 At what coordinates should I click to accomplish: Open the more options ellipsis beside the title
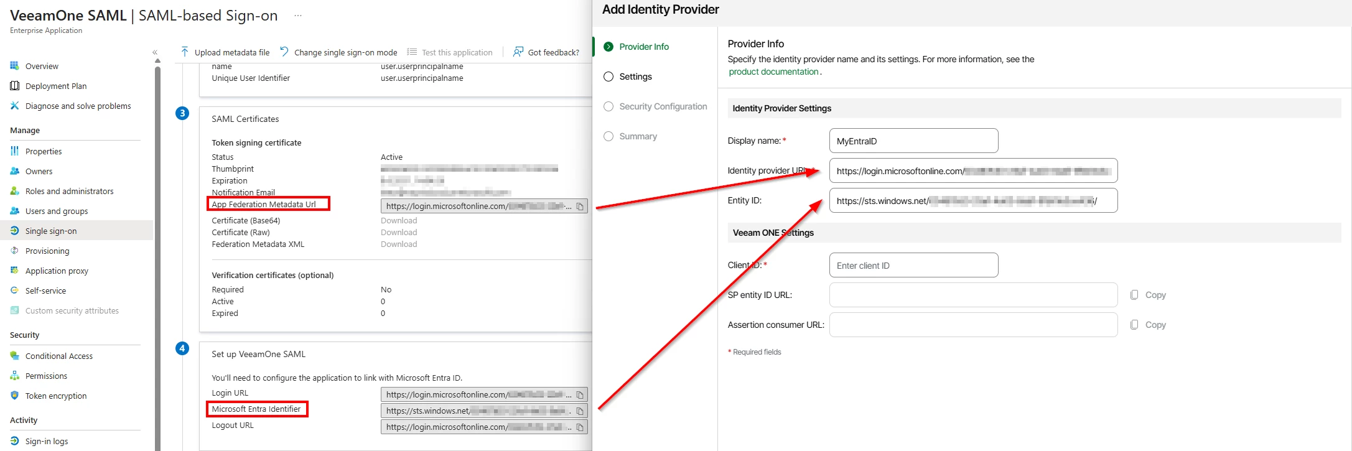298,16
